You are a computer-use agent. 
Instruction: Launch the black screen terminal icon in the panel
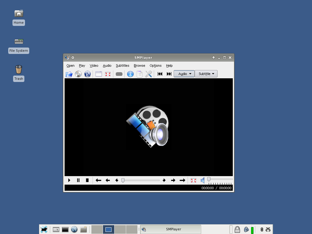[65, 229]
